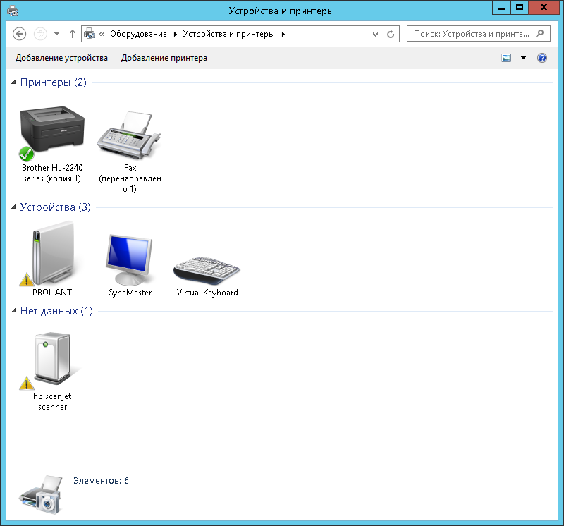
Task: Refresh the current view
Action: pyautogui.click(x=391, y=33)
